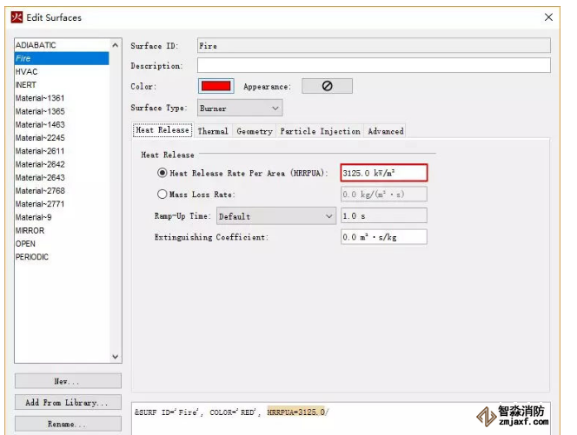The width and height of the screenshot is (577, 435).
Task: Open the Geometry tab
Action: [x=255, y=131]
